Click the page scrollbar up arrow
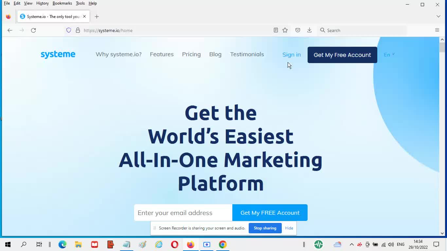Viewport: 447px width, 251px height. pyautogui.click(x=442, y=40)
